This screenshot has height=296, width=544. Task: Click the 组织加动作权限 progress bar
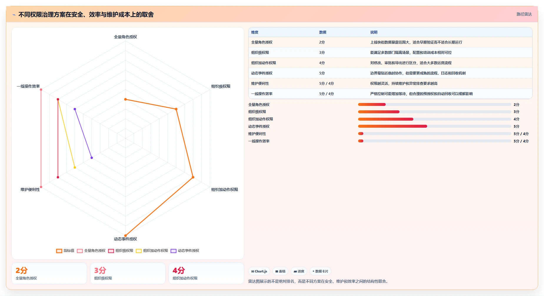[435, 119]
